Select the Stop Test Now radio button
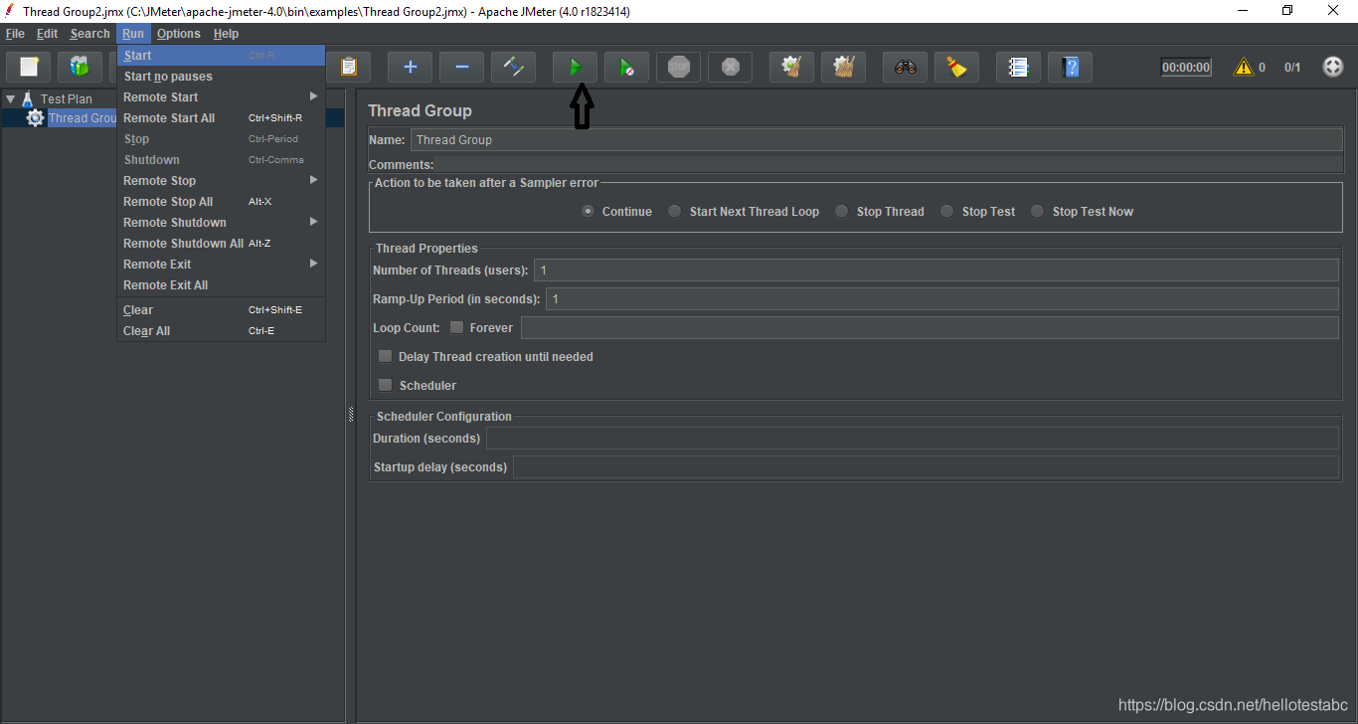Image resolution: width=1358 pixels, height=724 pixels. click(1038, 212)
